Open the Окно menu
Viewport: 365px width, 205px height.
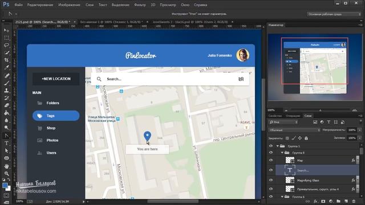[x=185, y=5]
